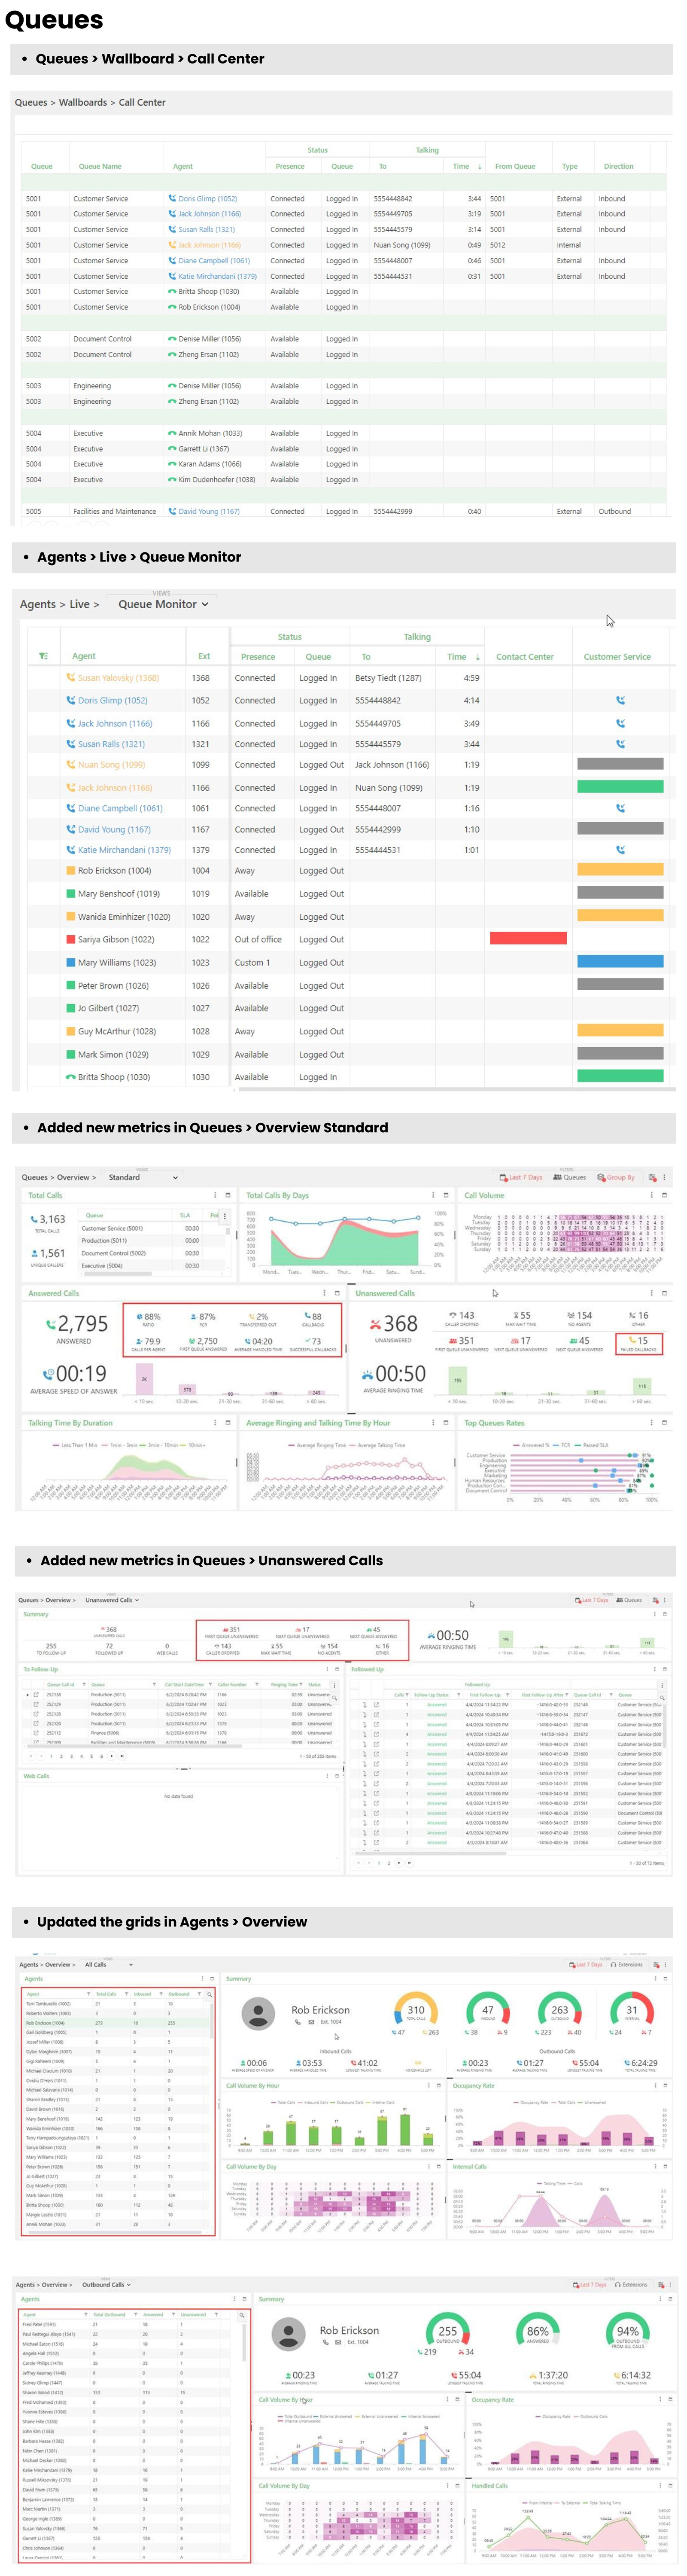The height and width of the screenshot is (2576, 687).
Task: Click yellow Customer Service bar in Rob Erickson row
Action: (x=620, y=870)
